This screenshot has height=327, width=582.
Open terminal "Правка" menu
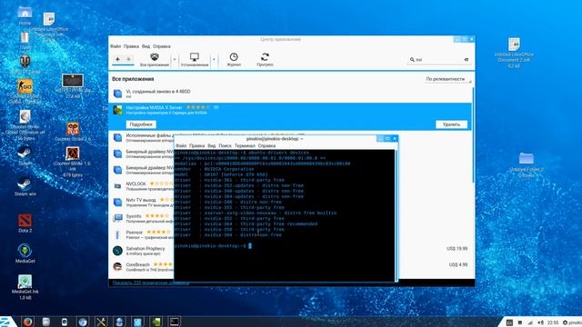196,145
